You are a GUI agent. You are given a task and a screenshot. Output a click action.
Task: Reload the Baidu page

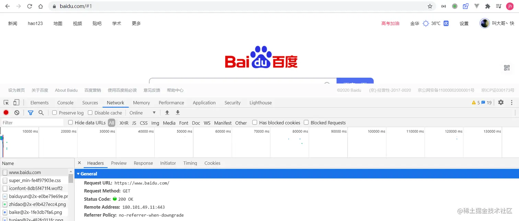click(x=30, y=6)
